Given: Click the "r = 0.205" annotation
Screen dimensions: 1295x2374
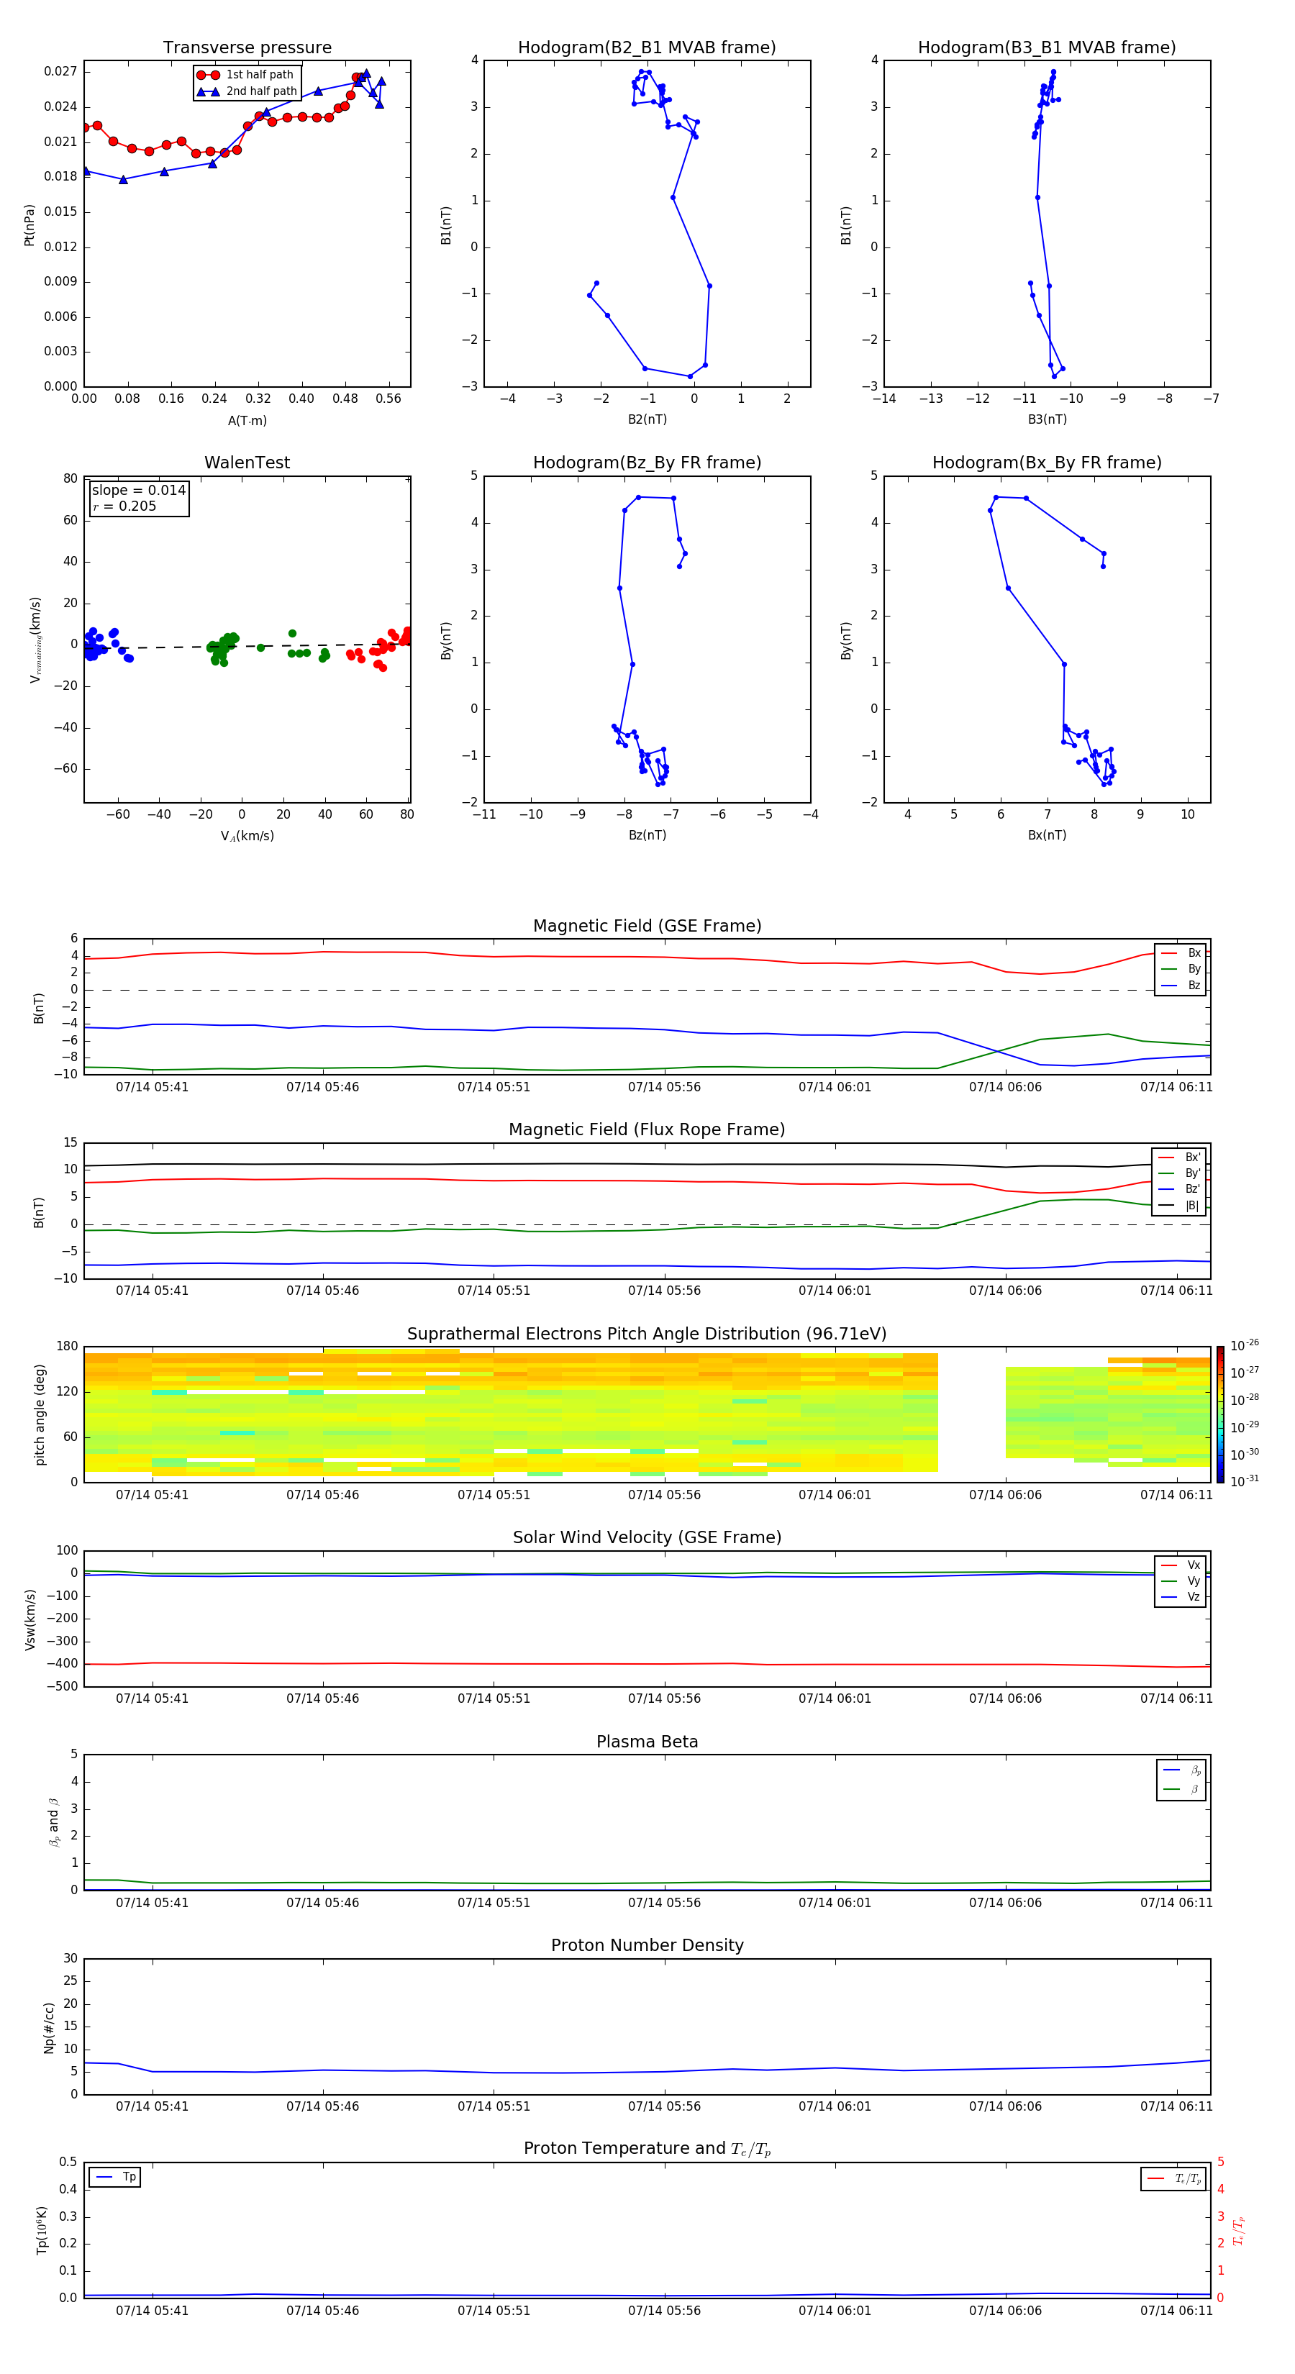Looking at the screenshot, I should pyautogui.click(x=124, y=506).
